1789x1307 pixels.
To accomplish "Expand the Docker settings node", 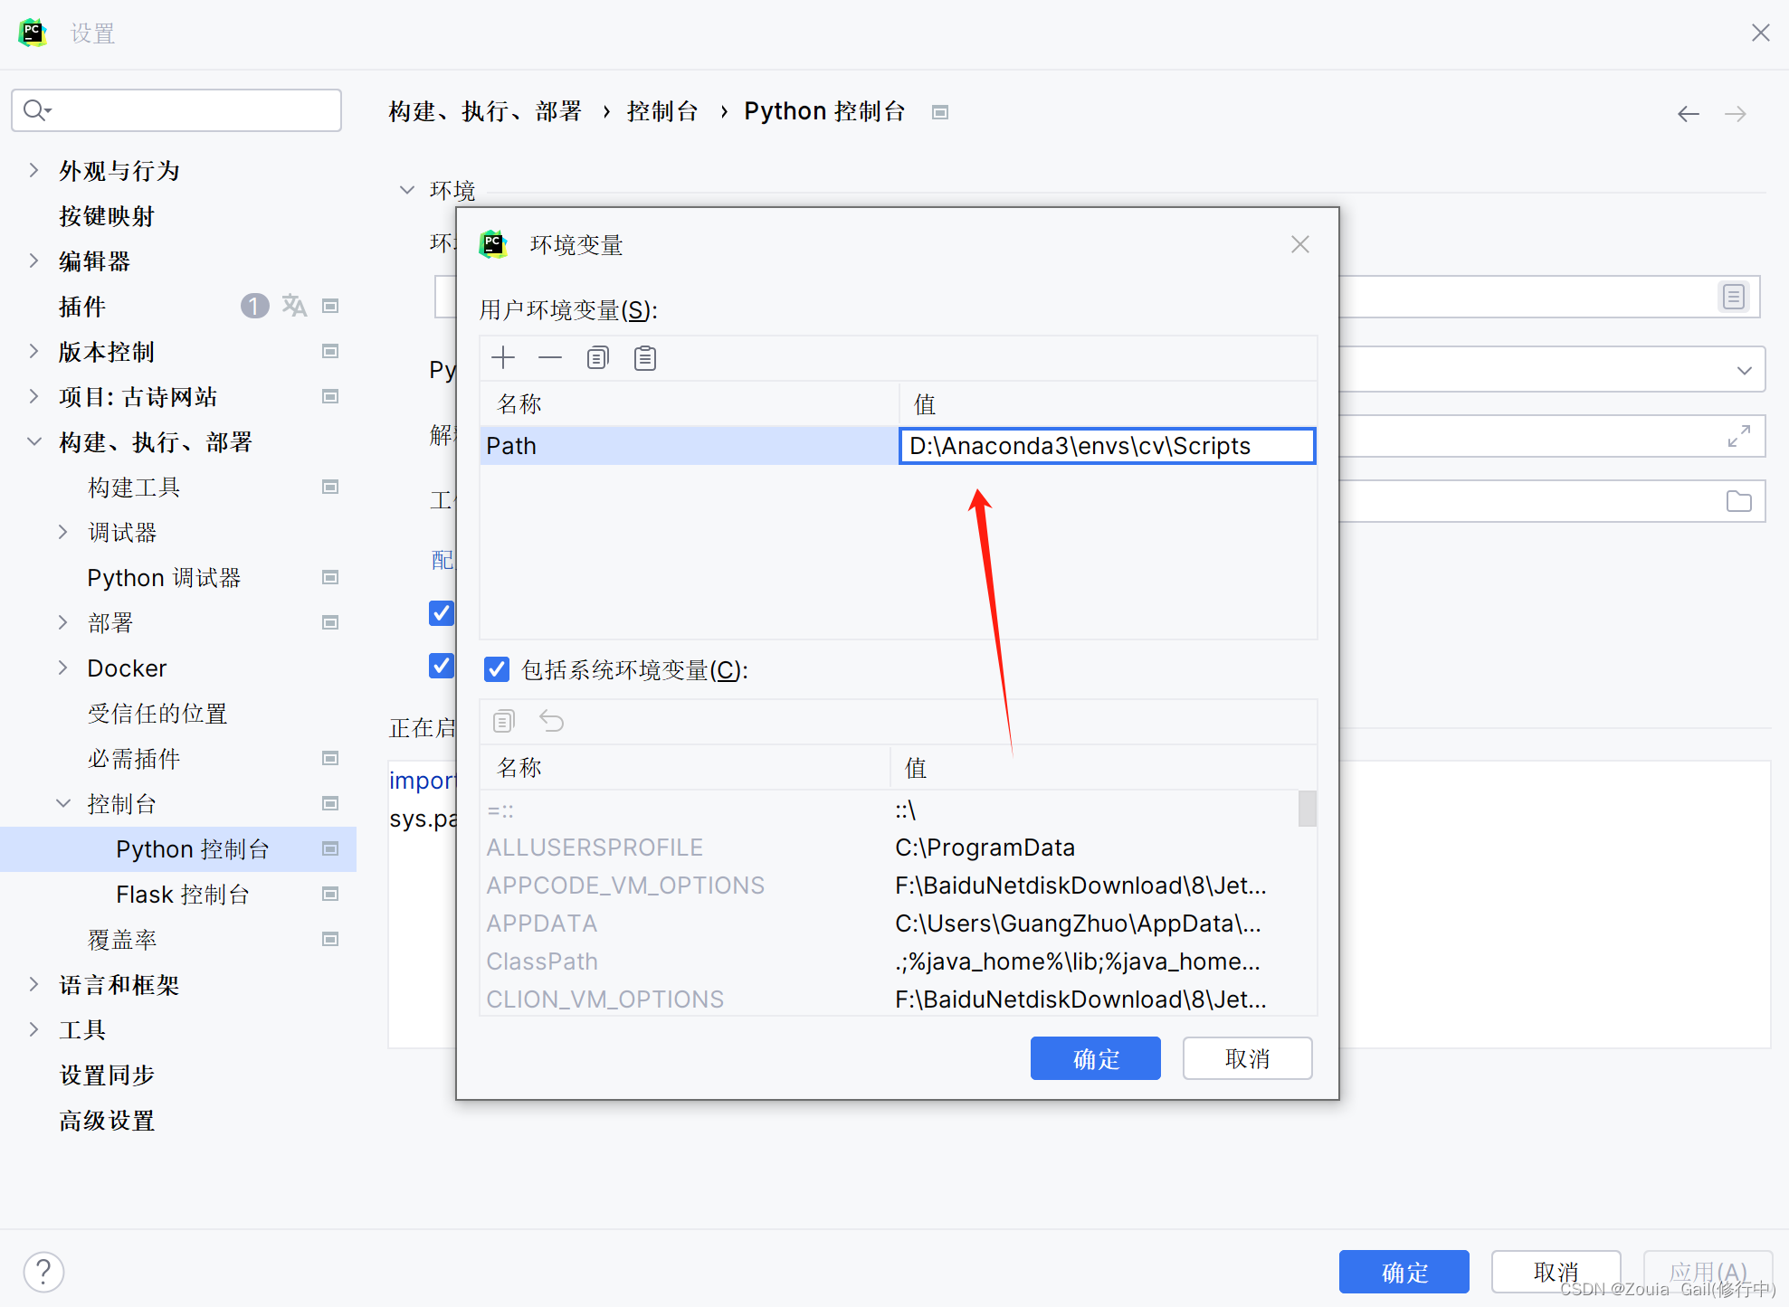I will point(63,668).
